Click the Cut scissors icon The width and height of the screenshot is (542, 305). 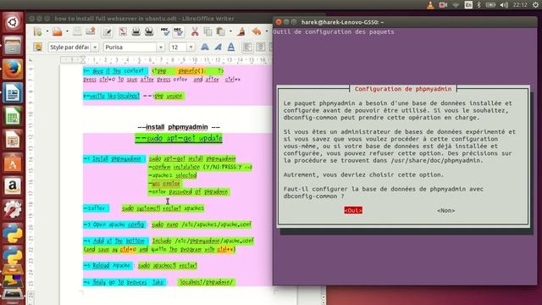click(195, 32)
